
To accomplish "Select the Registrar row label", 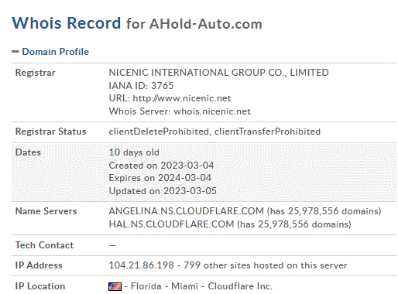I will (36, 73).
